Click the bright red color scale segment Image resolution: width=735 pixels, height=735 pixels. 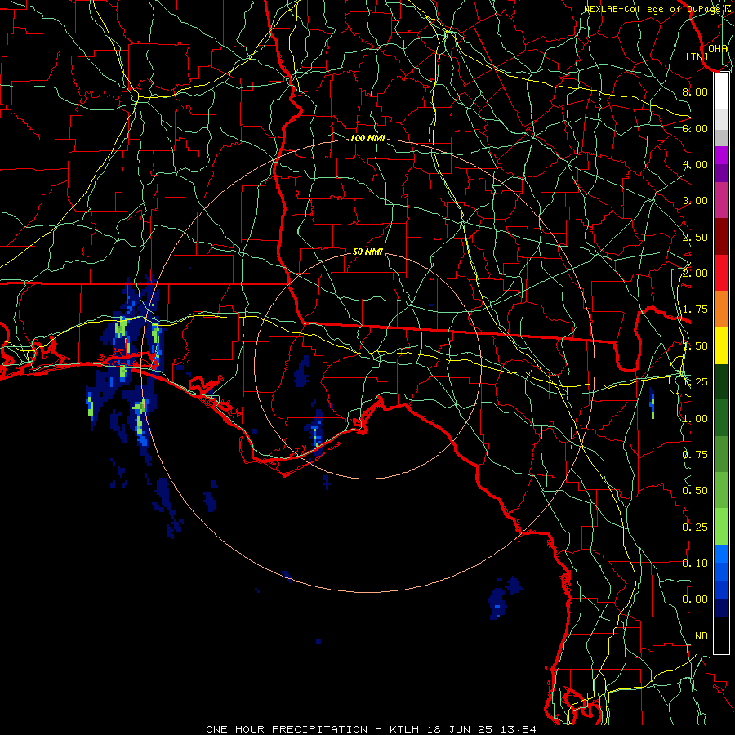click(721, 273)
